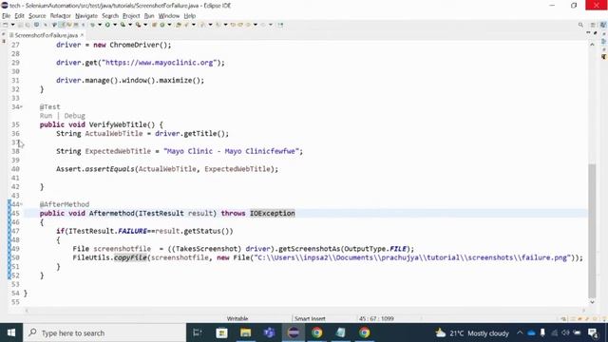The width and height of the screenshot is (608, 342).
Task: Expand the External Tools dropdown arrow
Action: [145, 25]
